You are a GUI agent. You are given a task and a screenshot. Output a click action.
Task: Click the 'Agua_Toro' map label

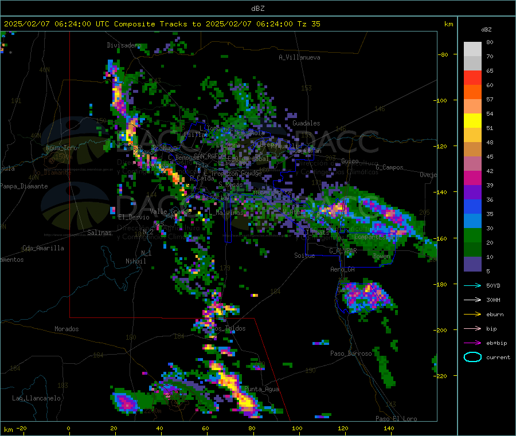(61, 148)
